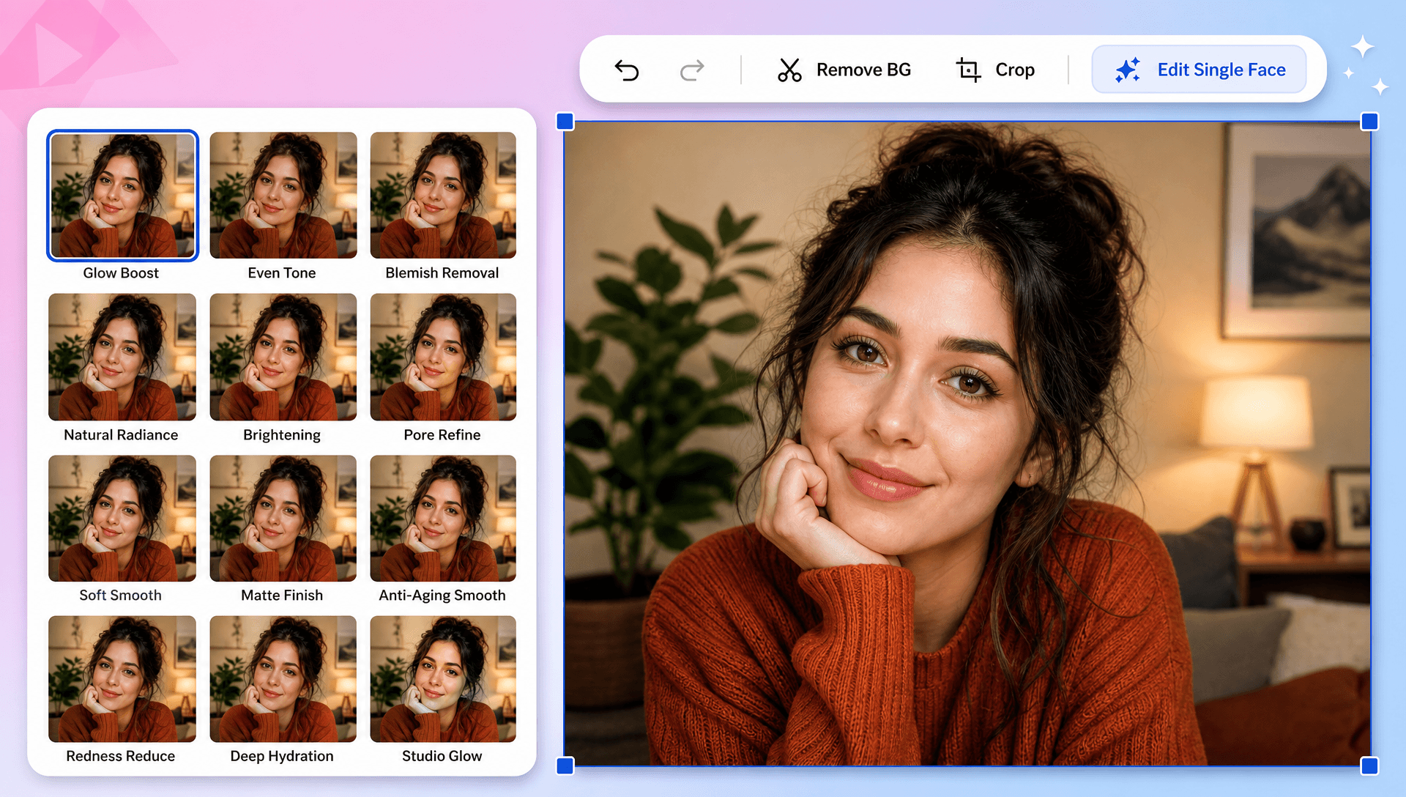Click the 'Even Tone' text label
The width and height of the screenshot is (1406, 797).
[x=282, y=273]
